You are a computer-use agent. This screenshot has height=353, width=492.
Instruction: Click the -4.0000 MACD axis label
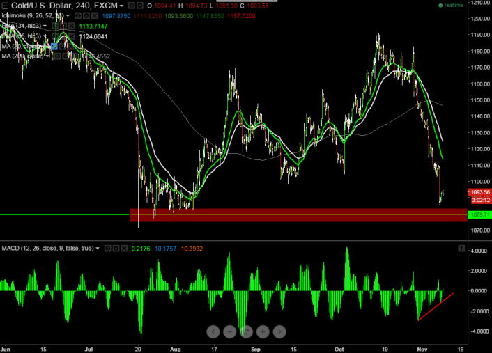point(480,331)
